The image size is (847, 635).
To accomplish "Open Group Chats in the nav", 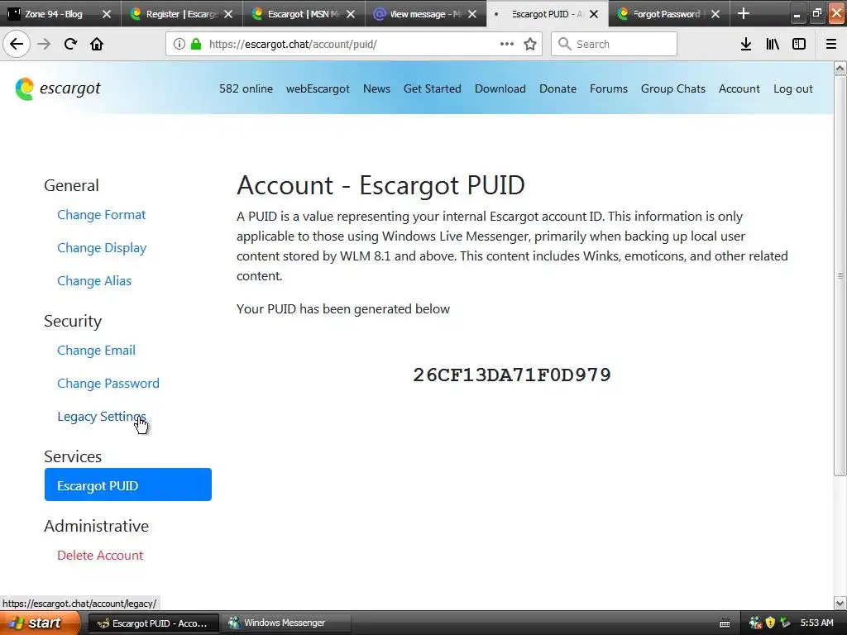I will coord(673,88).
